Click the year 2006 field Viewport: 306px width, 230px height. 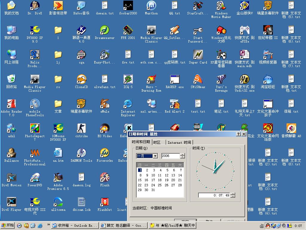[x=171, y=156]
